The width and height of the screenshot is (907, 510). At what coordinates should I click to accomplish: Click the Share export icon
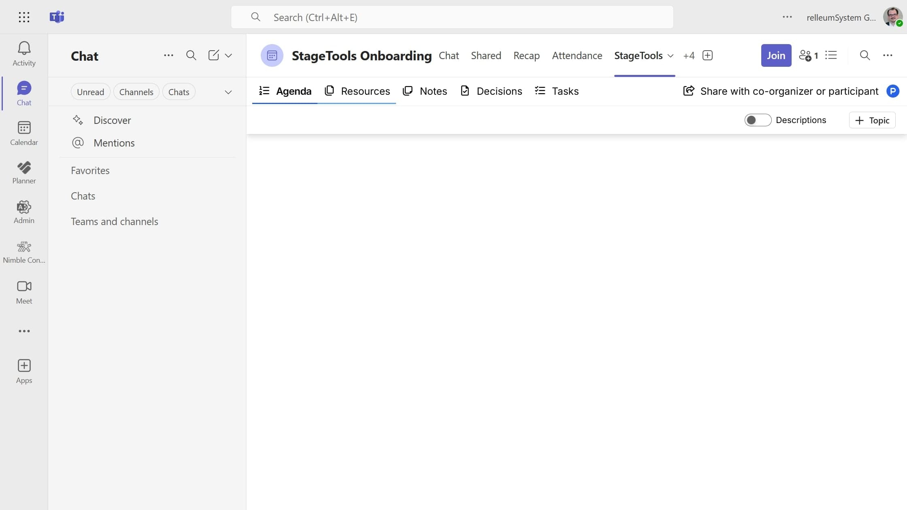tap(688, 91)
